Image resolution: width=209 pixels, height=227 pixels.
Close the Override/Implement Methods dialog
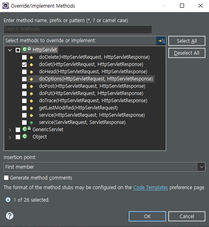point(201,6)
